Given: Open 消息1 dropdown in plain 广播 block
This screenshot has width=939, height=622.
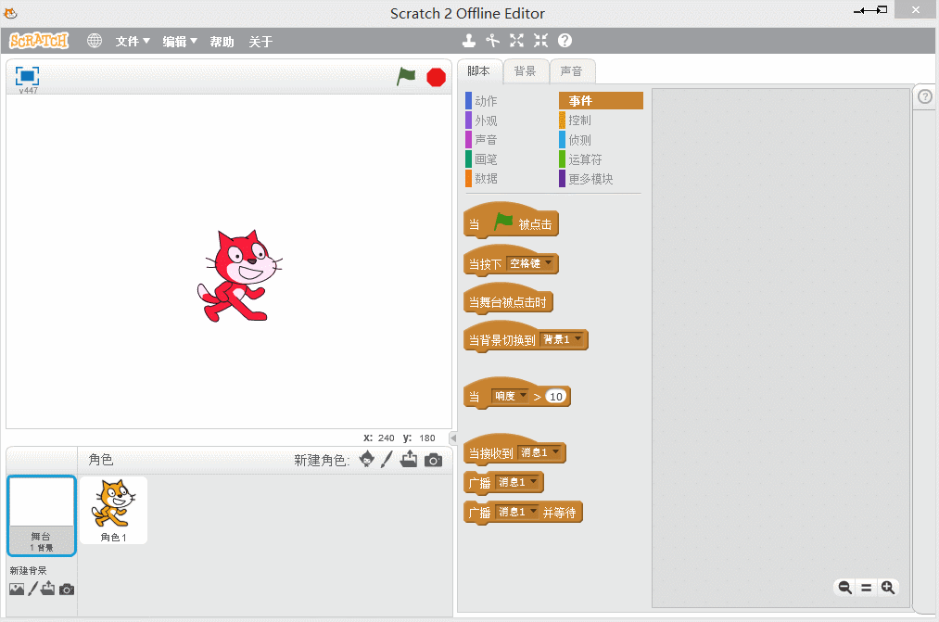Looking at the screenshot, I should pos(517,482).
